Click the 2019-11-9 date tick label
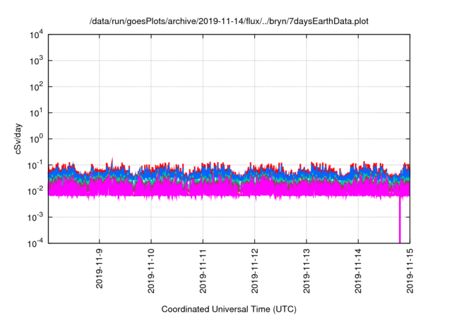 pos(99,269)
